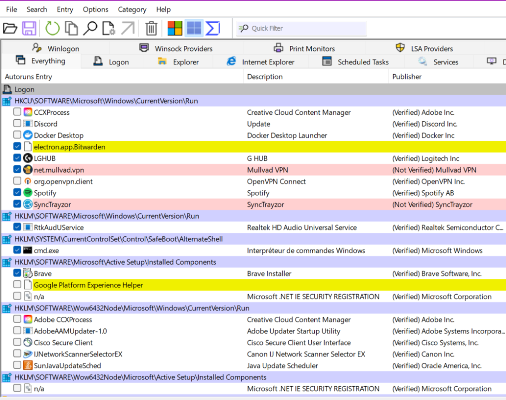Sort by the Description column header
This screenshot has width=506, height=400.
(x=316, y=77)
